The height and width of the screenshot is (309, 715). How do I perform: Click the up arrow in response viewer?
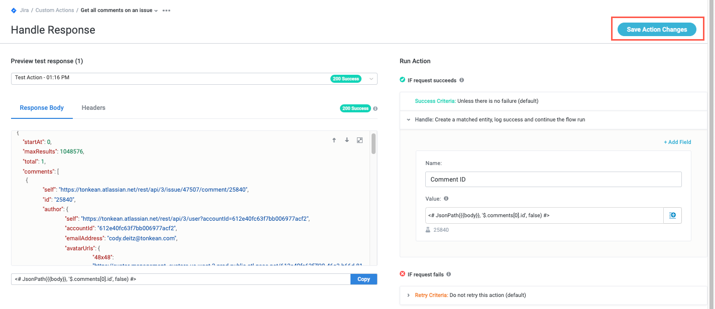[x=334, y=140]
